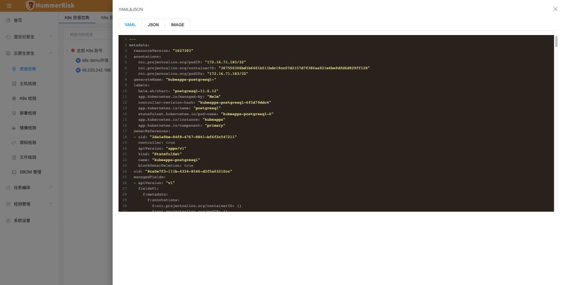
Task: Click the 云原生安全 icon
Action: (x=8, y=53)
